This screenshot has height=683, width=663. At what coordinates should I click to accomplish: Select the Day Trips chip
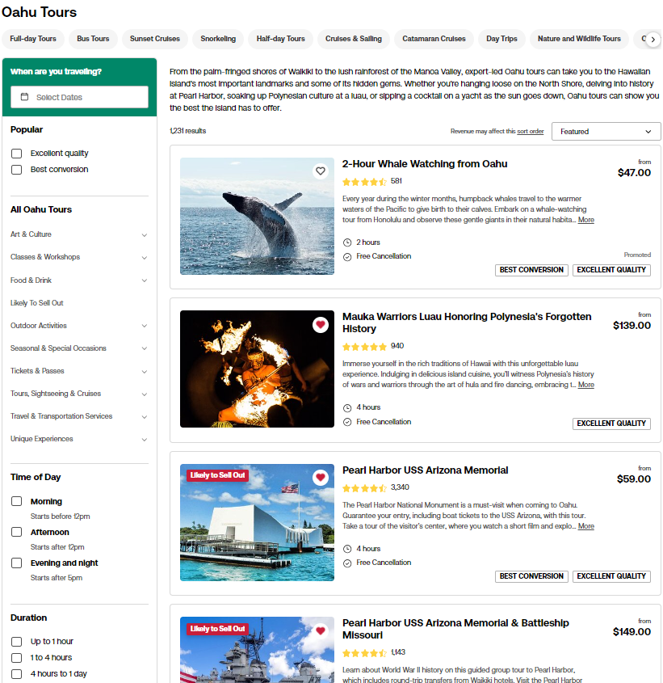click(501, 39)
